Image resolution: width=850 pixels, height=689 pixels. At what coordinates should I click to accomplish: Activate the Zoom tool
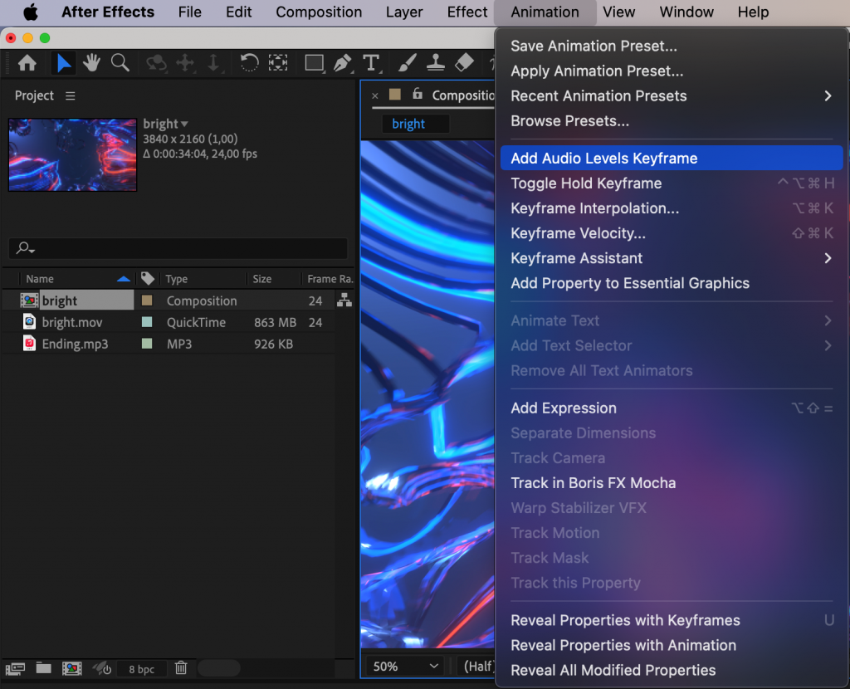point(120,63)
